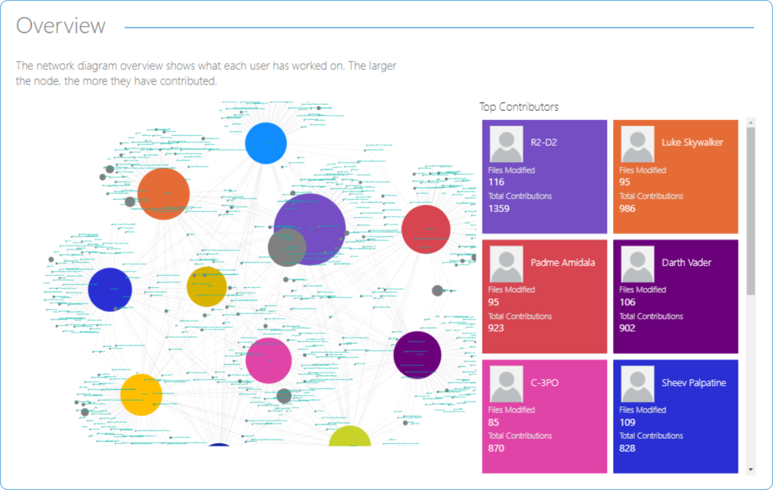
Task: Click the Sheev Palpatine contributor name
Action: (694, 383)
